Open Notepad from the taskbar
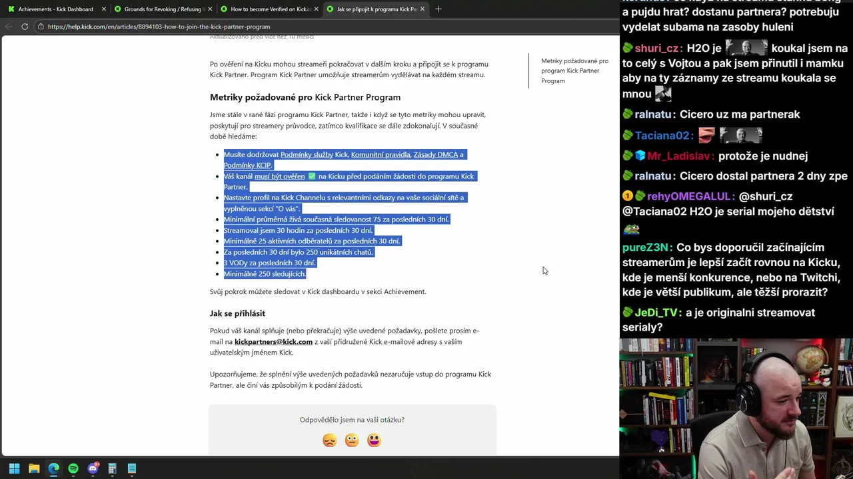 pyautogui.click(x=132, y=468)
